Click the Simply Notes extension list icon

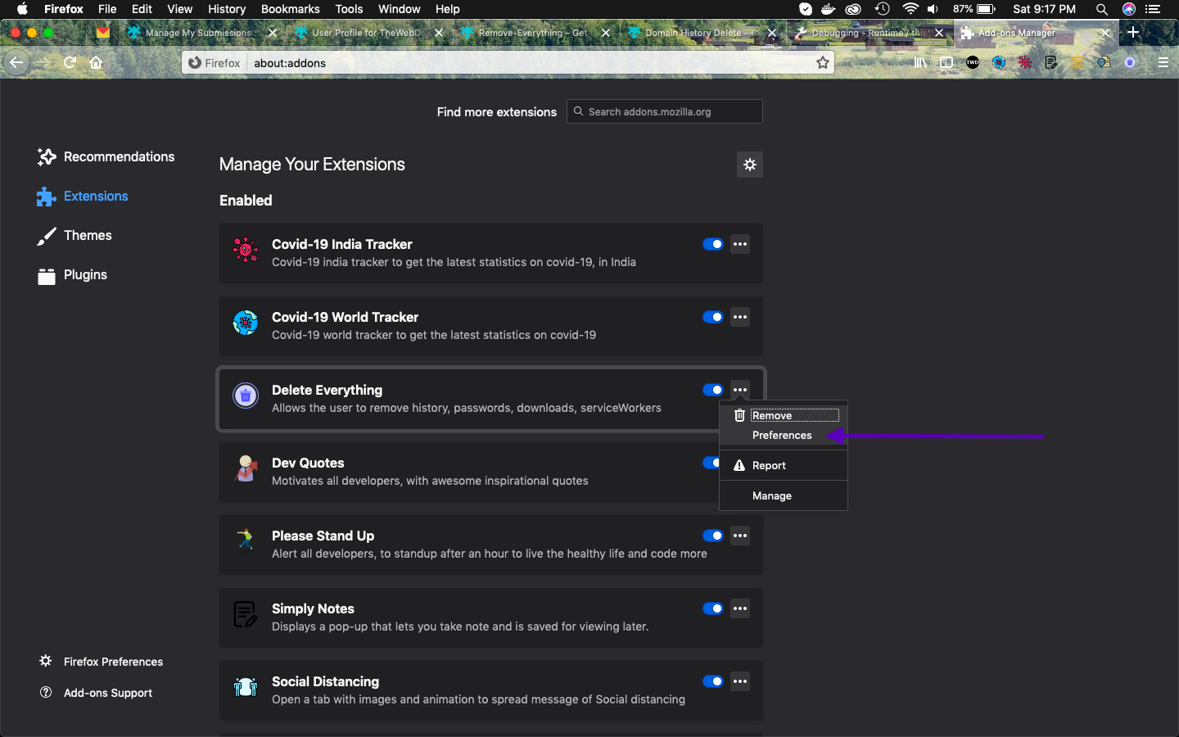click(x=246, y=614)
